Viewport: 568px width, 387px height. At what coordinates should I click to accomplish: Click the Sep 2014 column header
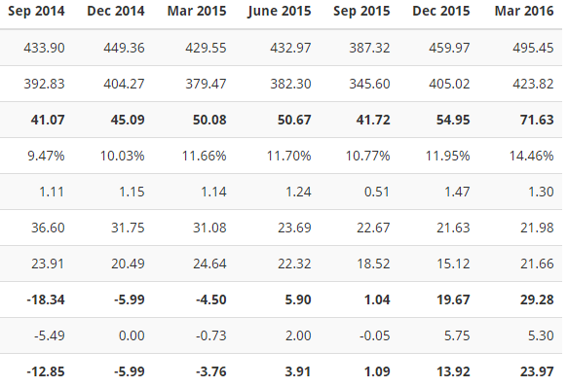(x=36, y=11)
